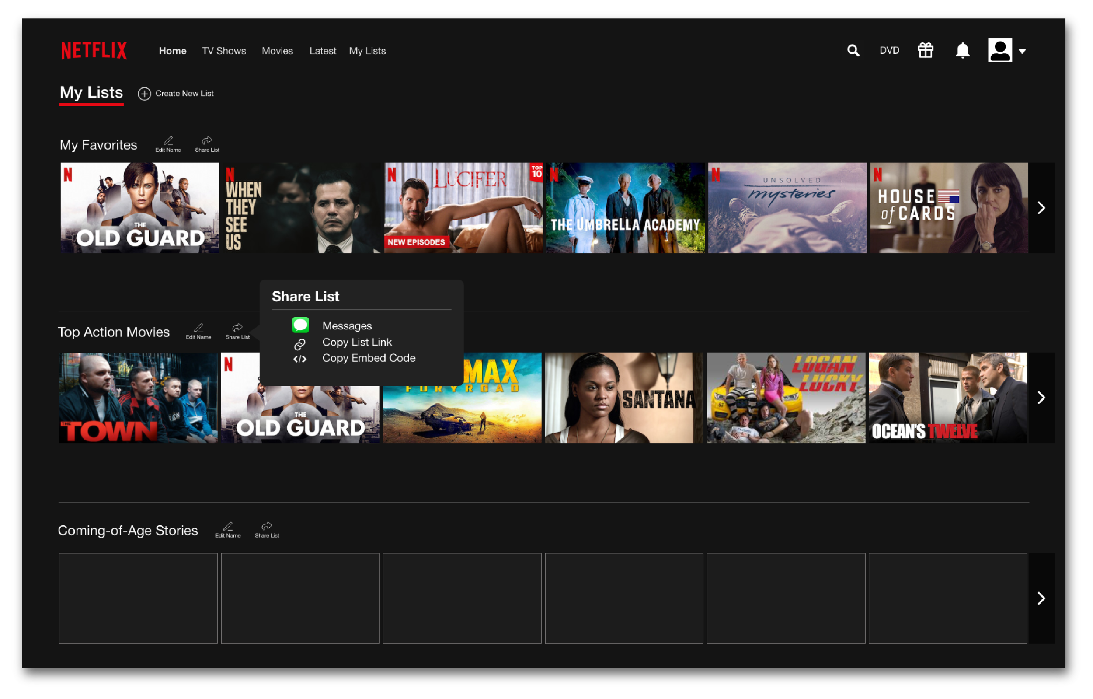
Task: Open the Lucifer thumbnail
Action: 463,208
